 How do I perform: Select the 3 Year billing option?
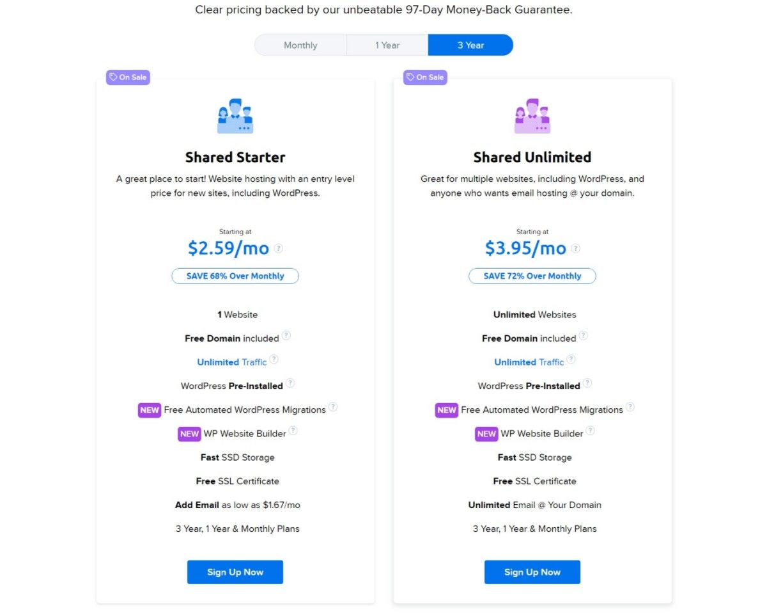470,45
